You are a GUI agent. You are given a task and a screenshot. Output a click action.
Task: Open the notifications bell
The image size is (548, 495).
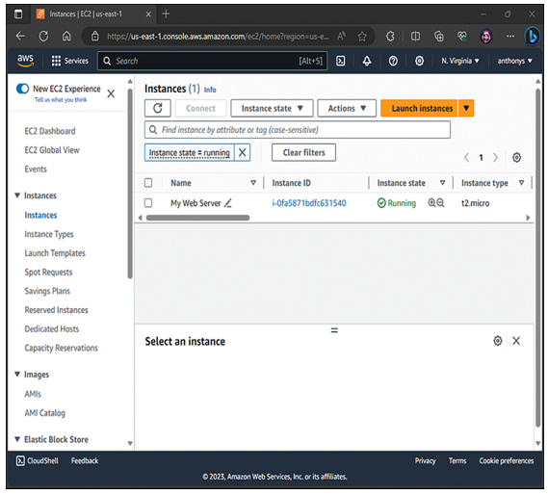click(367, 61)
